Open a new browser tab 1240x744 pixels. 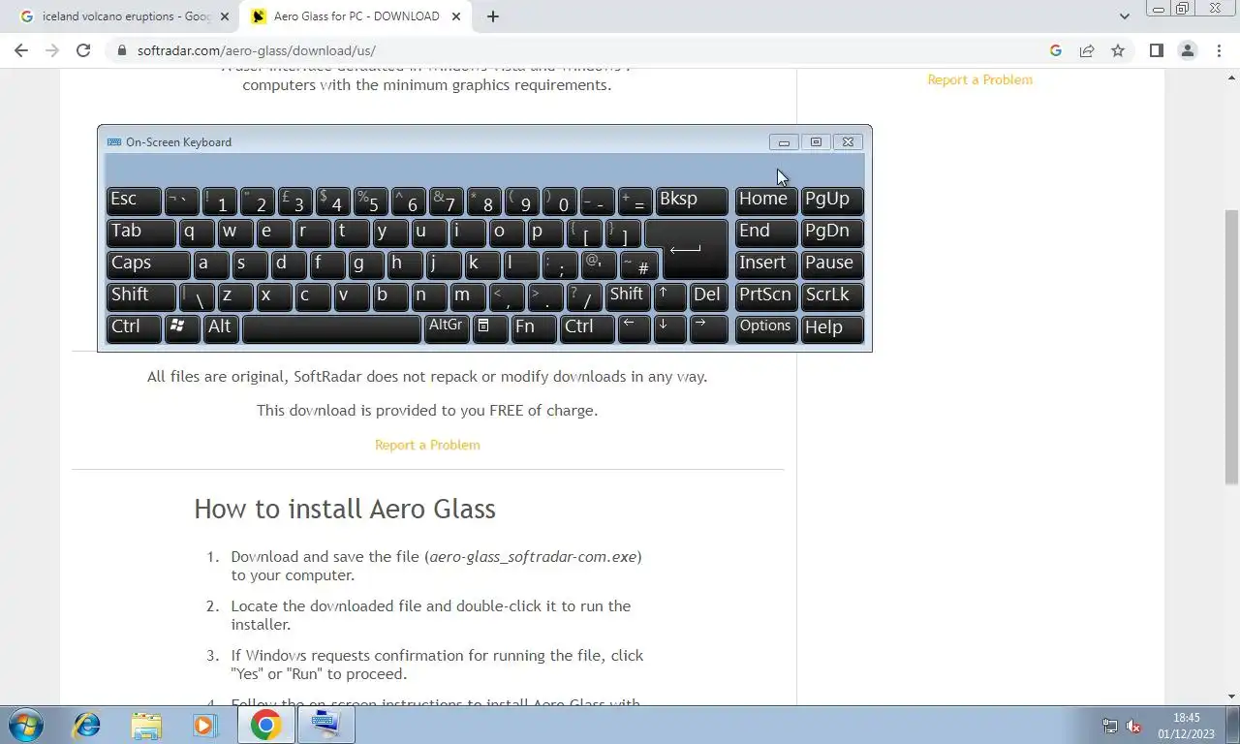pos(493,16)
